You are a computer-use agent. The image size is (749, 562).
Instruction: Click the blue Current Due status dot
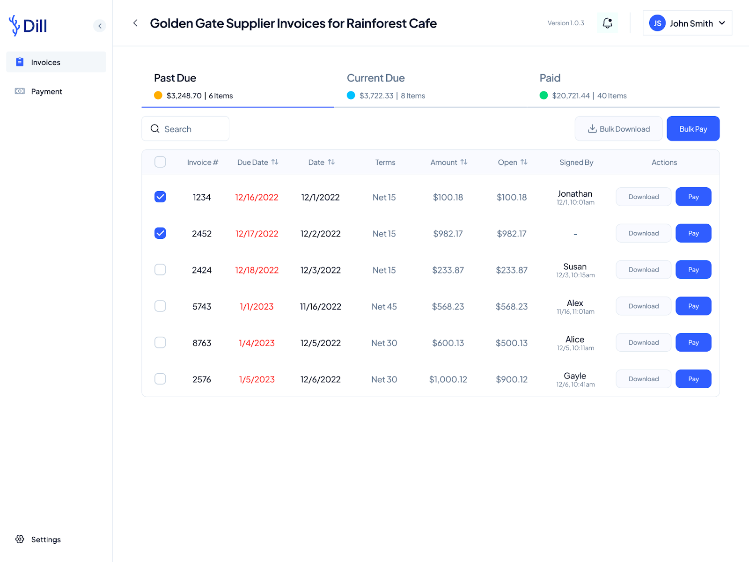[x=351, y=96]
